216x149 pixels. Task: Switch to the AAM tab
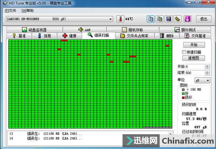tap(85, 30)
